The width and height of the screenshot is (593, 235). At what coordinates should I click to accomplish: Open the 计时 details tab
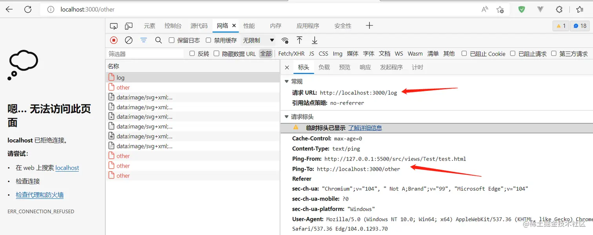click(417, 67)
